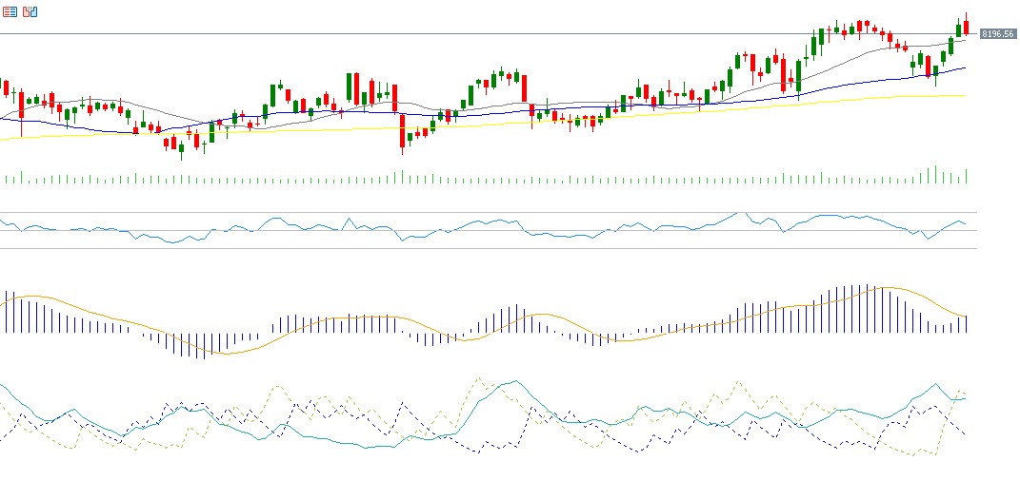Click the long red candle of the sharp mid-chart drop
Viewport: 1020px width, 481px height.
click(x=402, y=132)
